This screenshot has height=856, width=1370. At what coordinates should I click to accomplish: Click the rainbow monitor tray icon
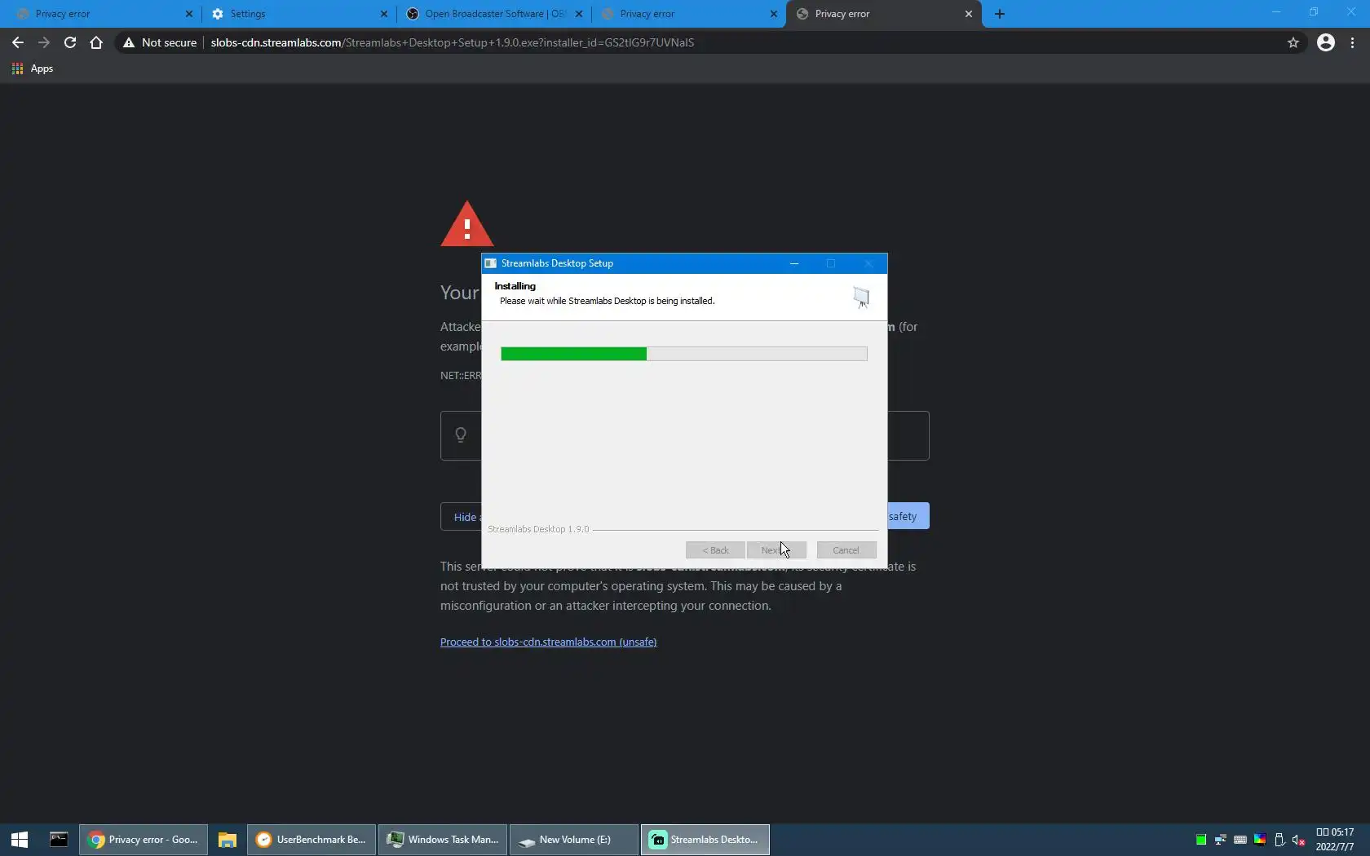click(x=1260, y=840)
